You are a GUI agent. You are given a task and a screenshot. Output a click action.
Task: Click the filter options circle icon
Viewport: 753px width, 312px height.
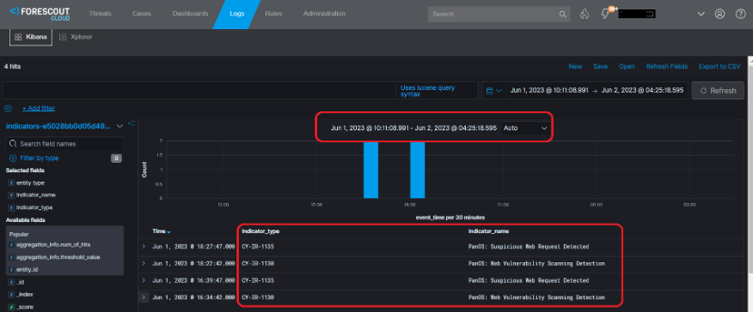(8, 109)
